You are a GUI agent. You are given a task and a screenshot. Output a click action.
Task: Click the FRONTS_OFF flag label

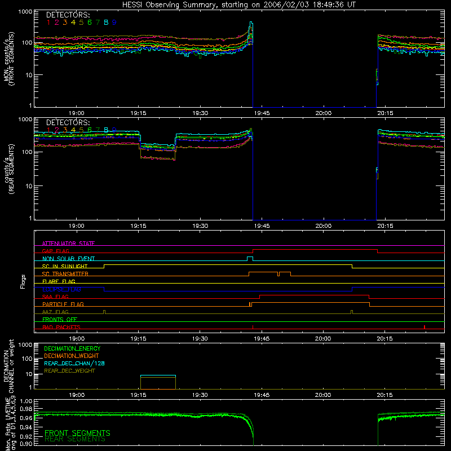pos(60,319)
